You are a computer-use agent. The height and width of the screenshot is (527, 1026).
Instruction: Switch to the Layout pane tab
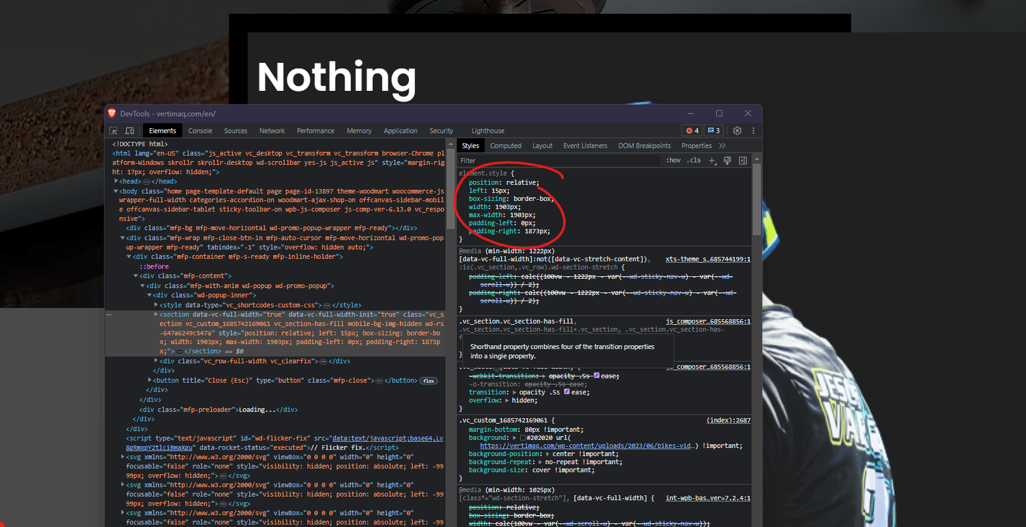coord(543,146)
